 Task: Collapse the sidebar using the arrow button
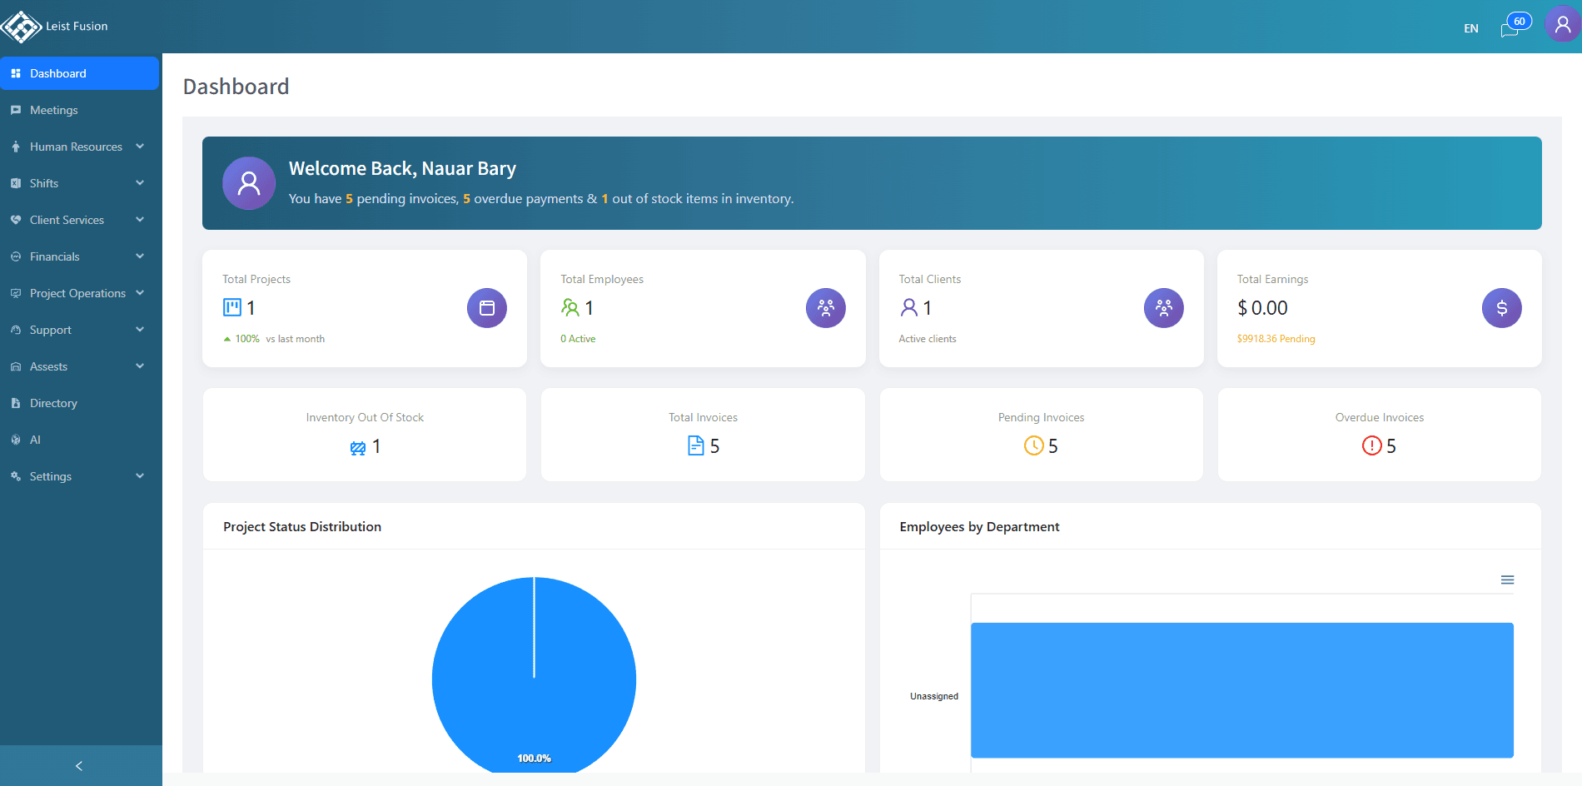(x=79, y=764)
